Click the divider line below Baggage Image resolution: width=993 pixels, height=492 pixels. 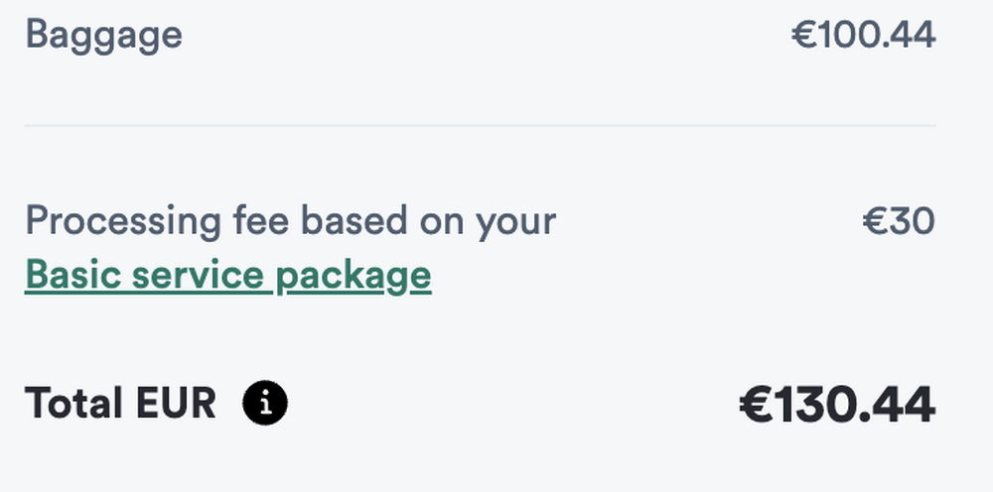[x=480, y=126]
